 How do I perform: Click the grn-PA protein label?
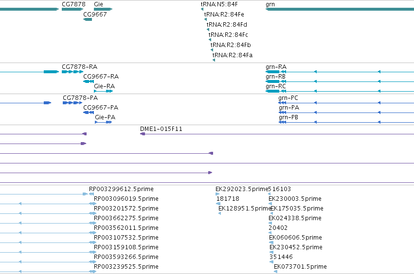(x=289, y=108)
